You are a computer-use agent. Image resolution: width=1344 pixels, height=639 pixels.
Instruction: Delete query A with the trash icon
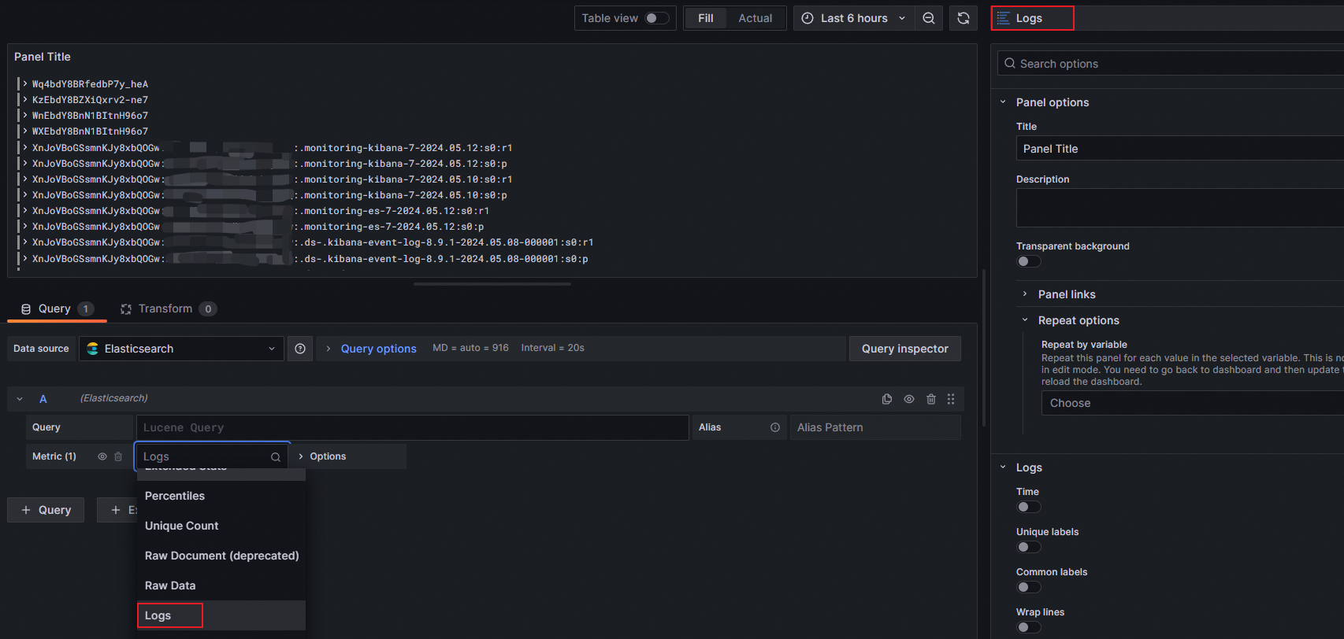(x=931, y=399)
